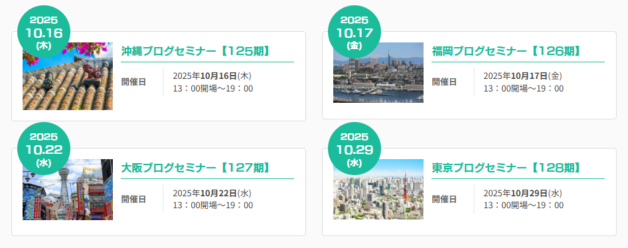Open 大阪ブログセミナー【127期】 link
The width and height of the screenshot is (628, 248).
(x=195, y=168)
